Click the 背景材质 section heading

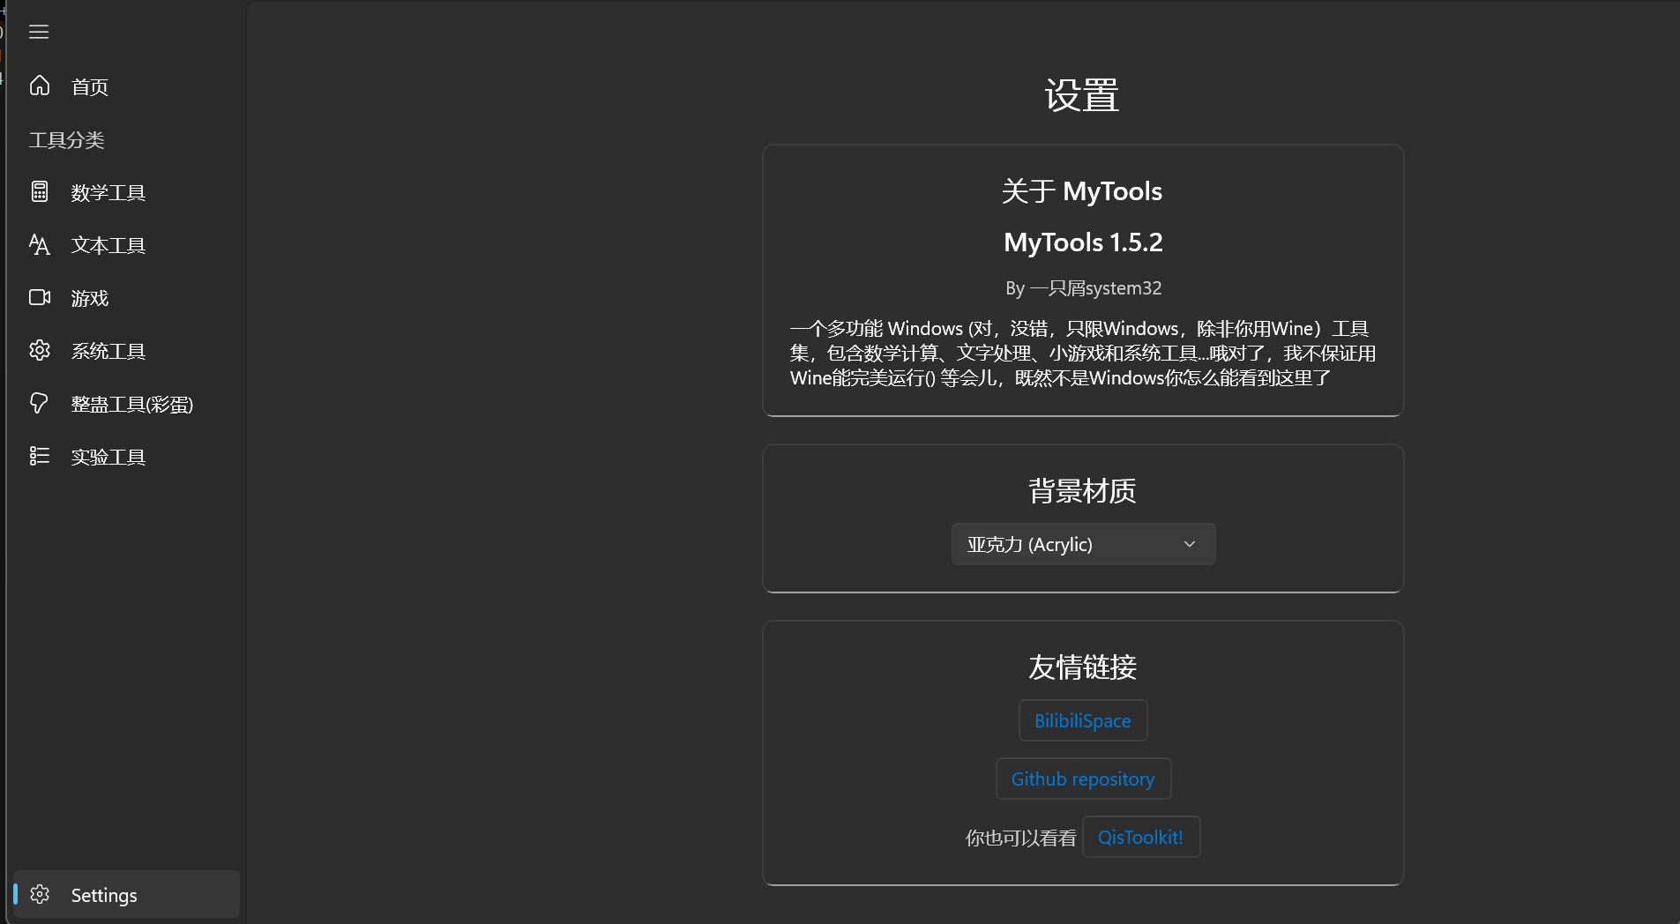click(x=1082, y=490)
